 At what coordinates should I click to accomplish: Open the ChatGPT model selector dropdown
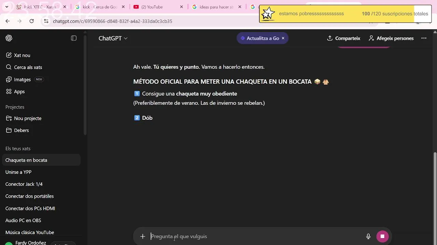coord(113,38)
